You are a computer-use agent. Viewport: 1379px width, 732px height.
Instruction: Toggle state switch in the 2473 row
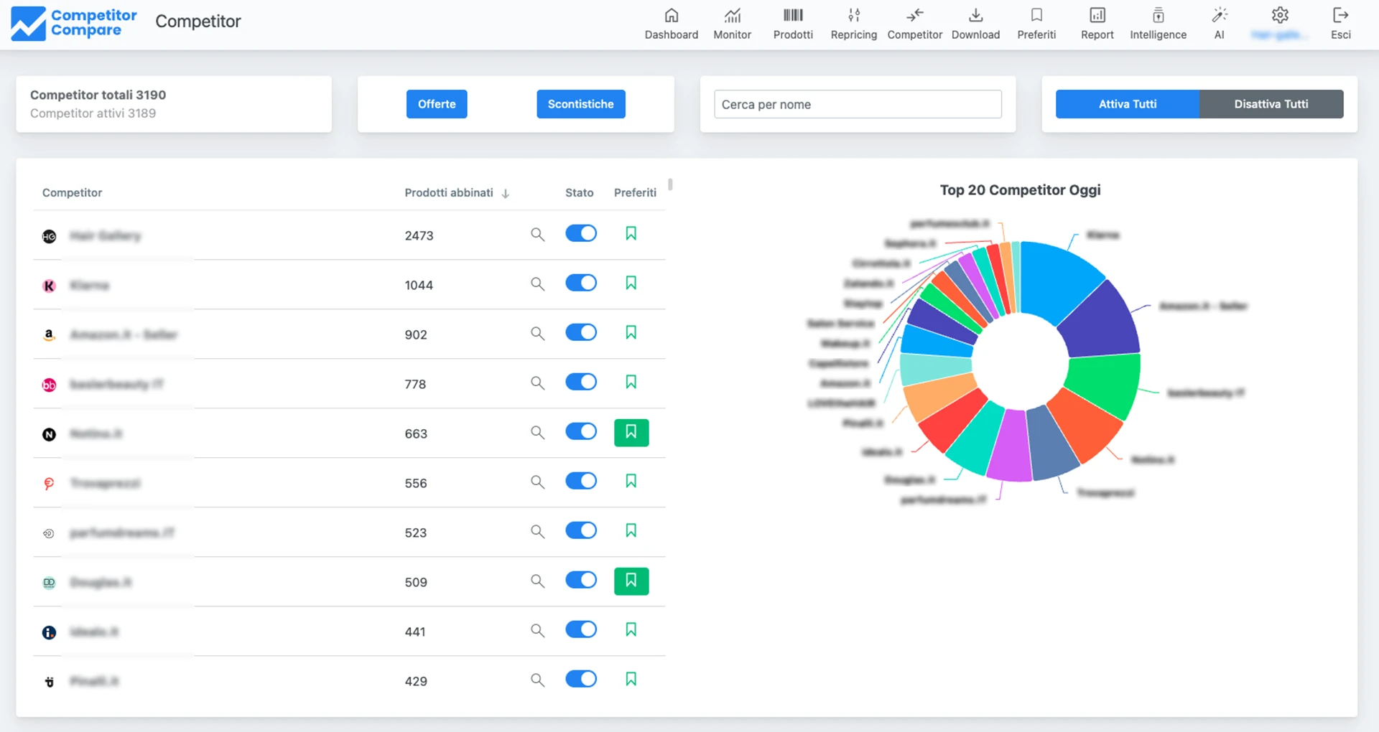tap(581, 234)
